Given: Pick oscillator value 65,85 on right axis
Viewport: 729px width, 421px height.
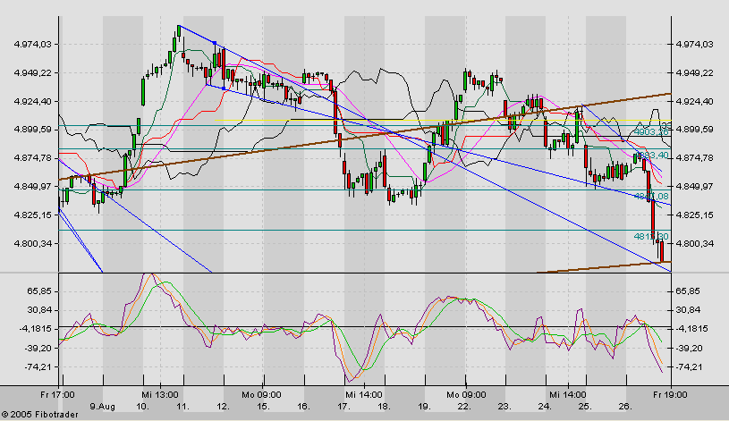Looking at the screenshot, I should pos(690,291).
